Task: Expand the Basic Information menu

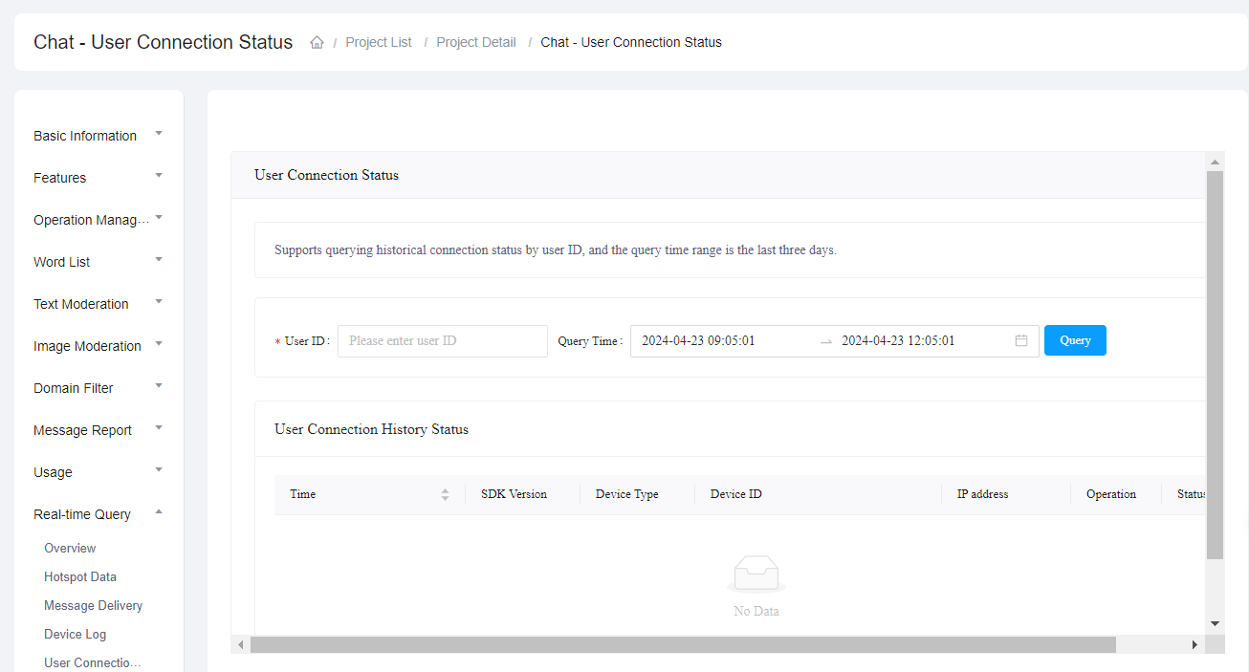Action: [x=99, y=136]
